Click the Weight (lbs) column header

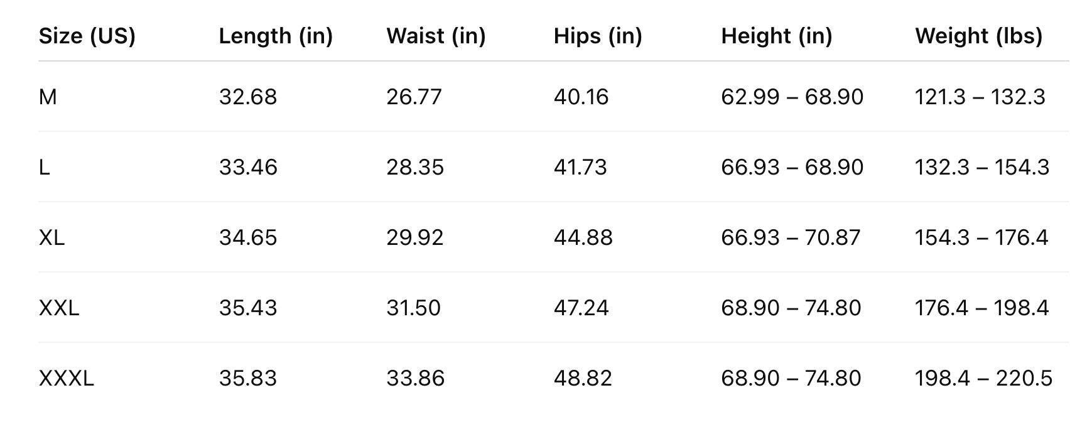[978, 36]
